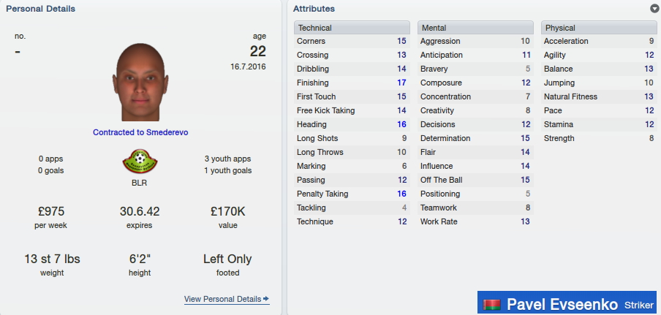Click the contract expiry date 30.6.42
661x315 pixels.
point(140,211)
